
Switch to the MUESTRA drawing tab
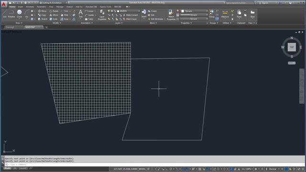33,27
